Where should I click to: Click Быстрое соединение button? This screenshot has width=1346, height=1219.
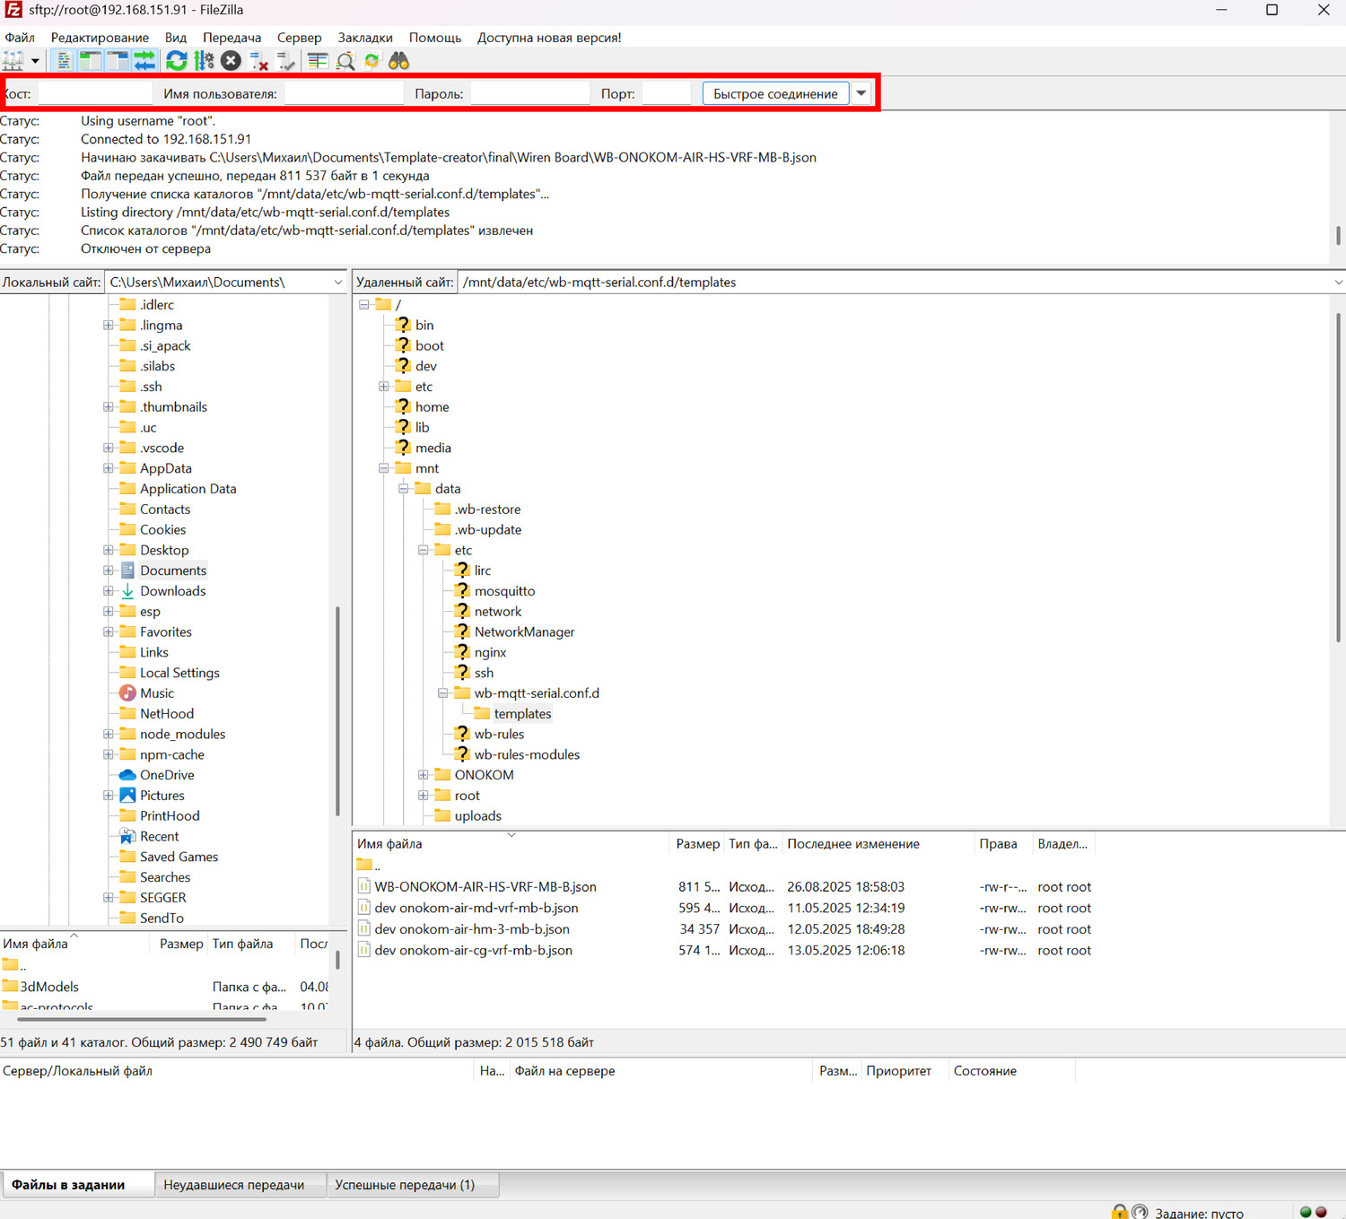click(x=775, y=93)
